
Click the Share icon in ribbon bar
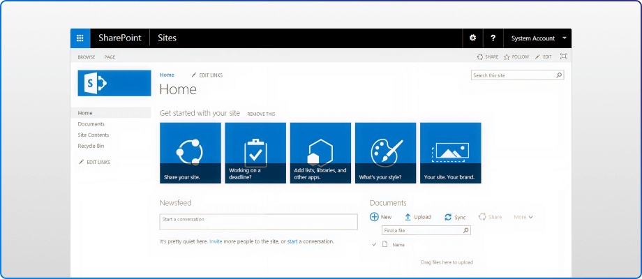(480, 57)
